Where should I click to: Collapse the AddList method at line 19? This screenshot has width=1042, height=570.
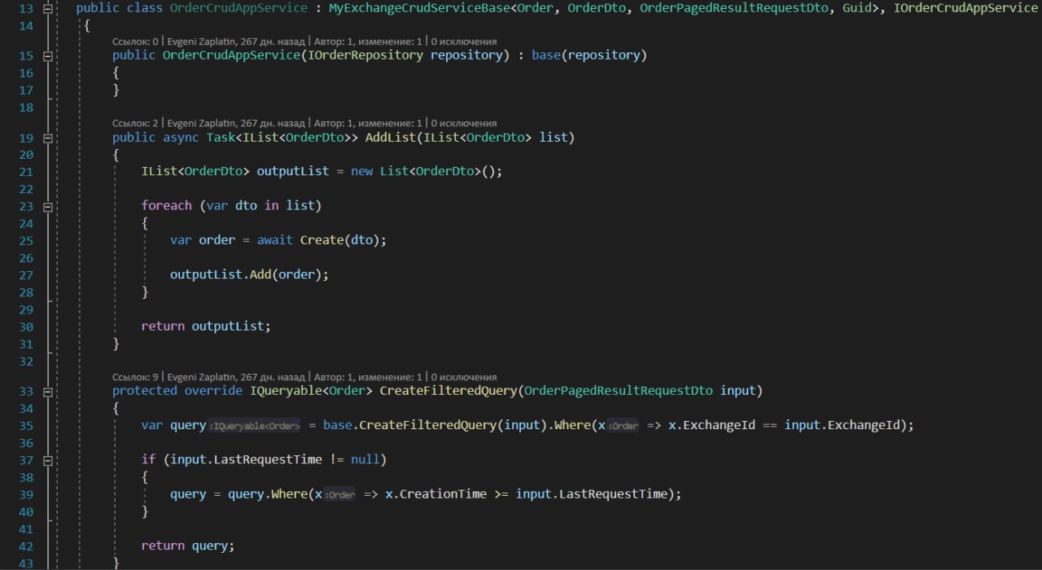(46, 138)
